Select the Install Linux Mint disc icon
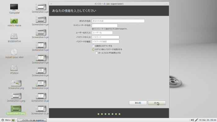This screenshot has height=122, width=217. [14, 52]
